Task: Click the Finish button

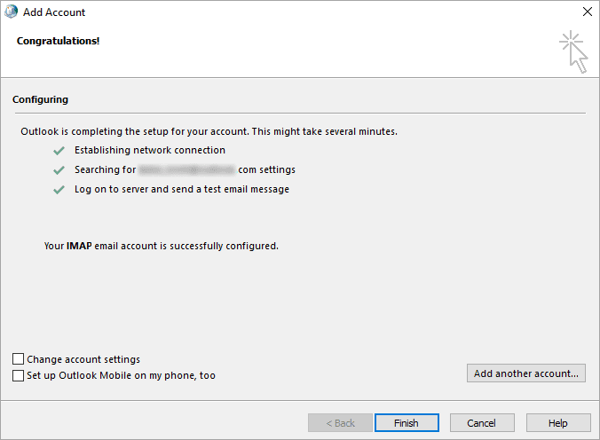Action: 407,423
